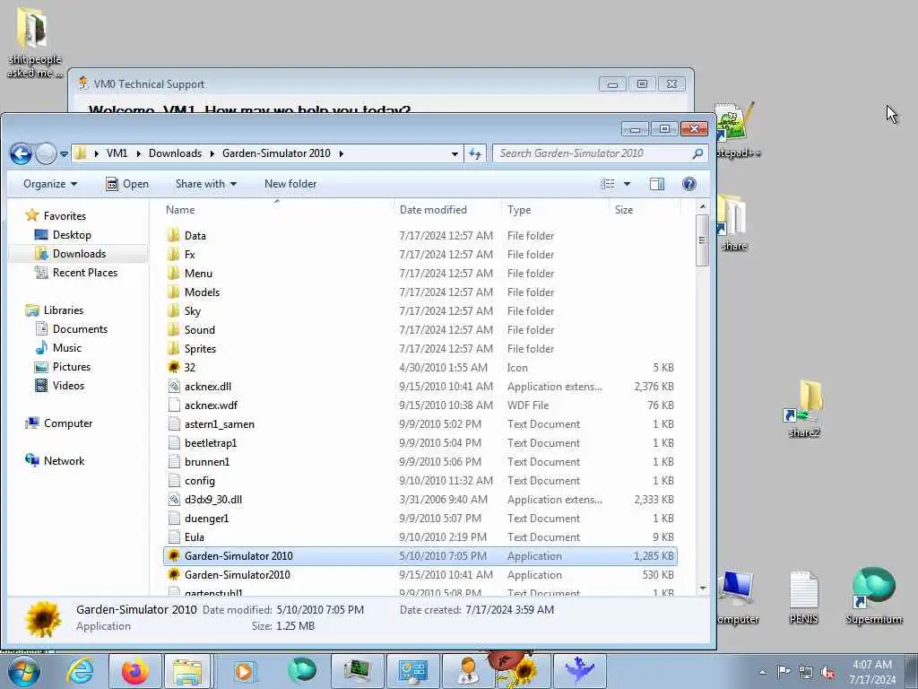Viewport: 918px width, 689px height.
Task: Select the acknex.wdf file
Action: pyautogui.click(x=211, y=406)
